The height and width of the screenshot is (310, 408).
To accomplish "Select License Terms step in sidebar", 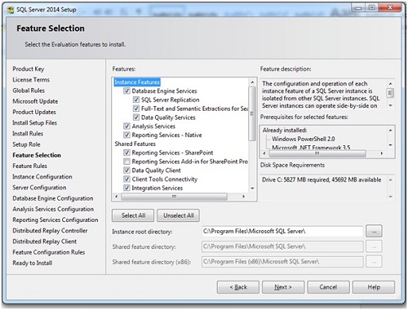I will [x=31, y=80].
